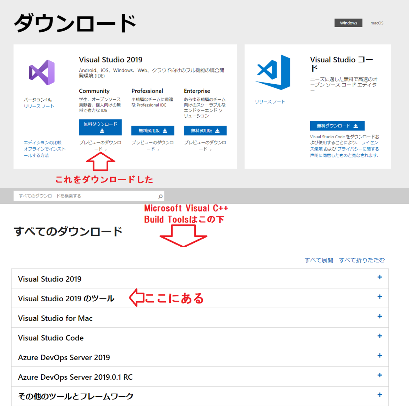Screen dimensions: 409x418
Task: Expand Azure DevOps Server 2019 section
Action: tap(200, 357)
